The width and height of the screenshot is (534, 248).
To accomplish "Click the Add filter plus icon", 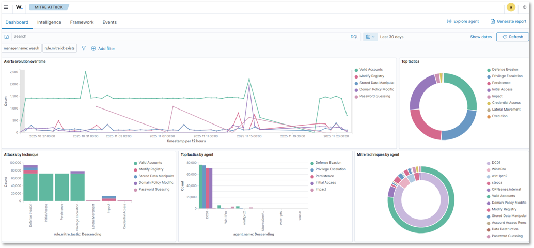I will coord(93,48).
